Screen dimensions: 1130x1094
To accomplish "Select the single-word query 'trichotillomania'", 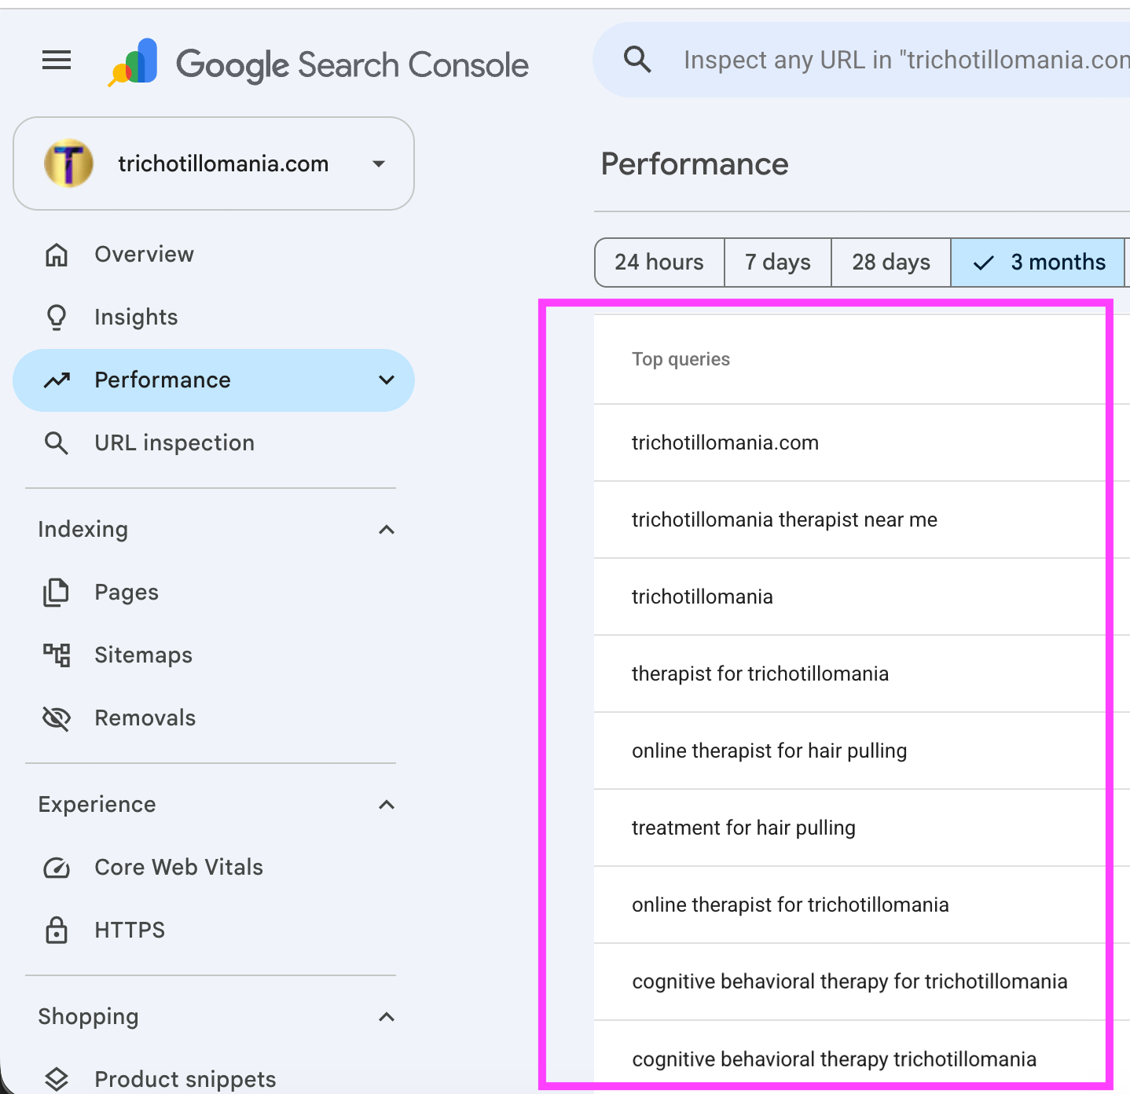I will [x=703, y=597].
